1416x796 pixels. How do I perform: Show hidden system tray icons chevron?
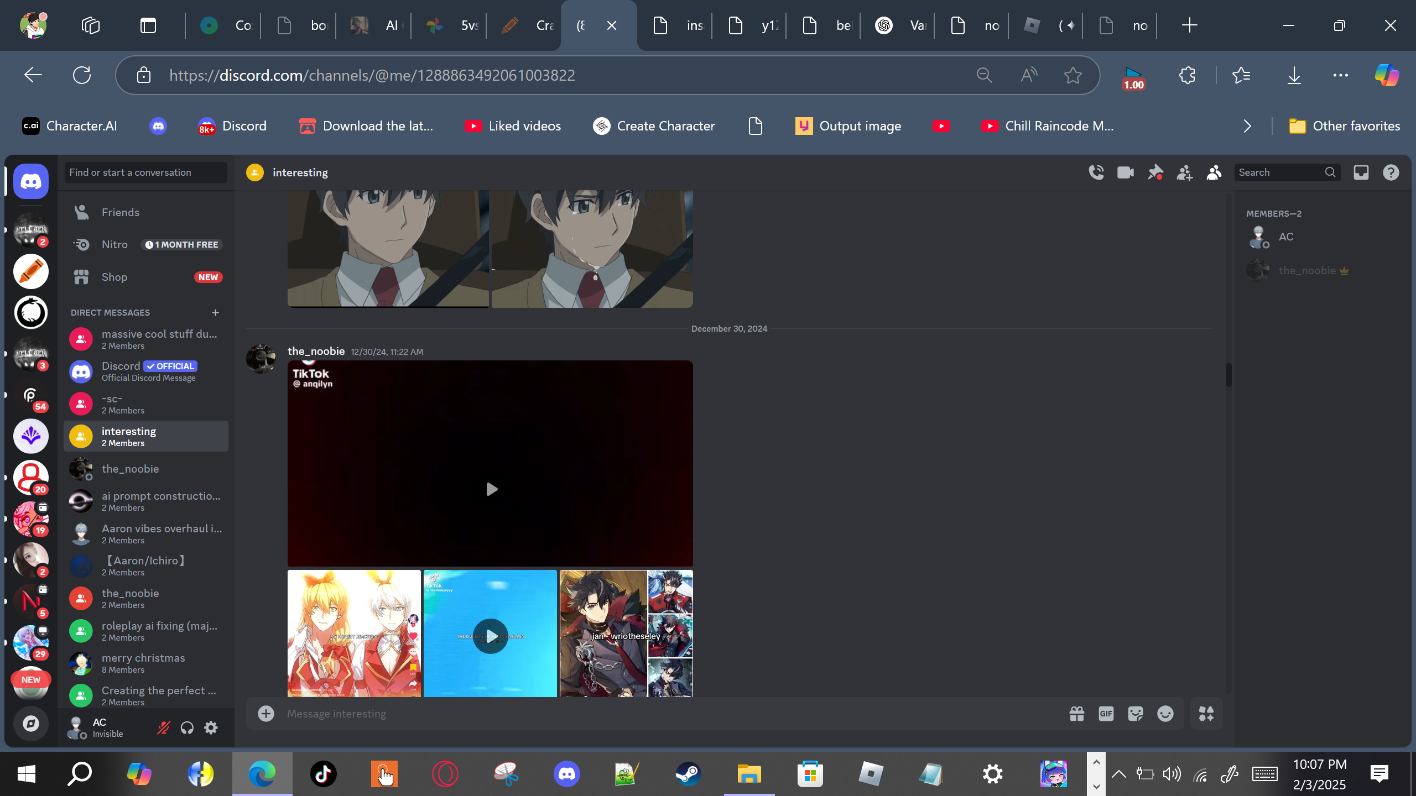pyautogui.click(x=1118, y=774)
